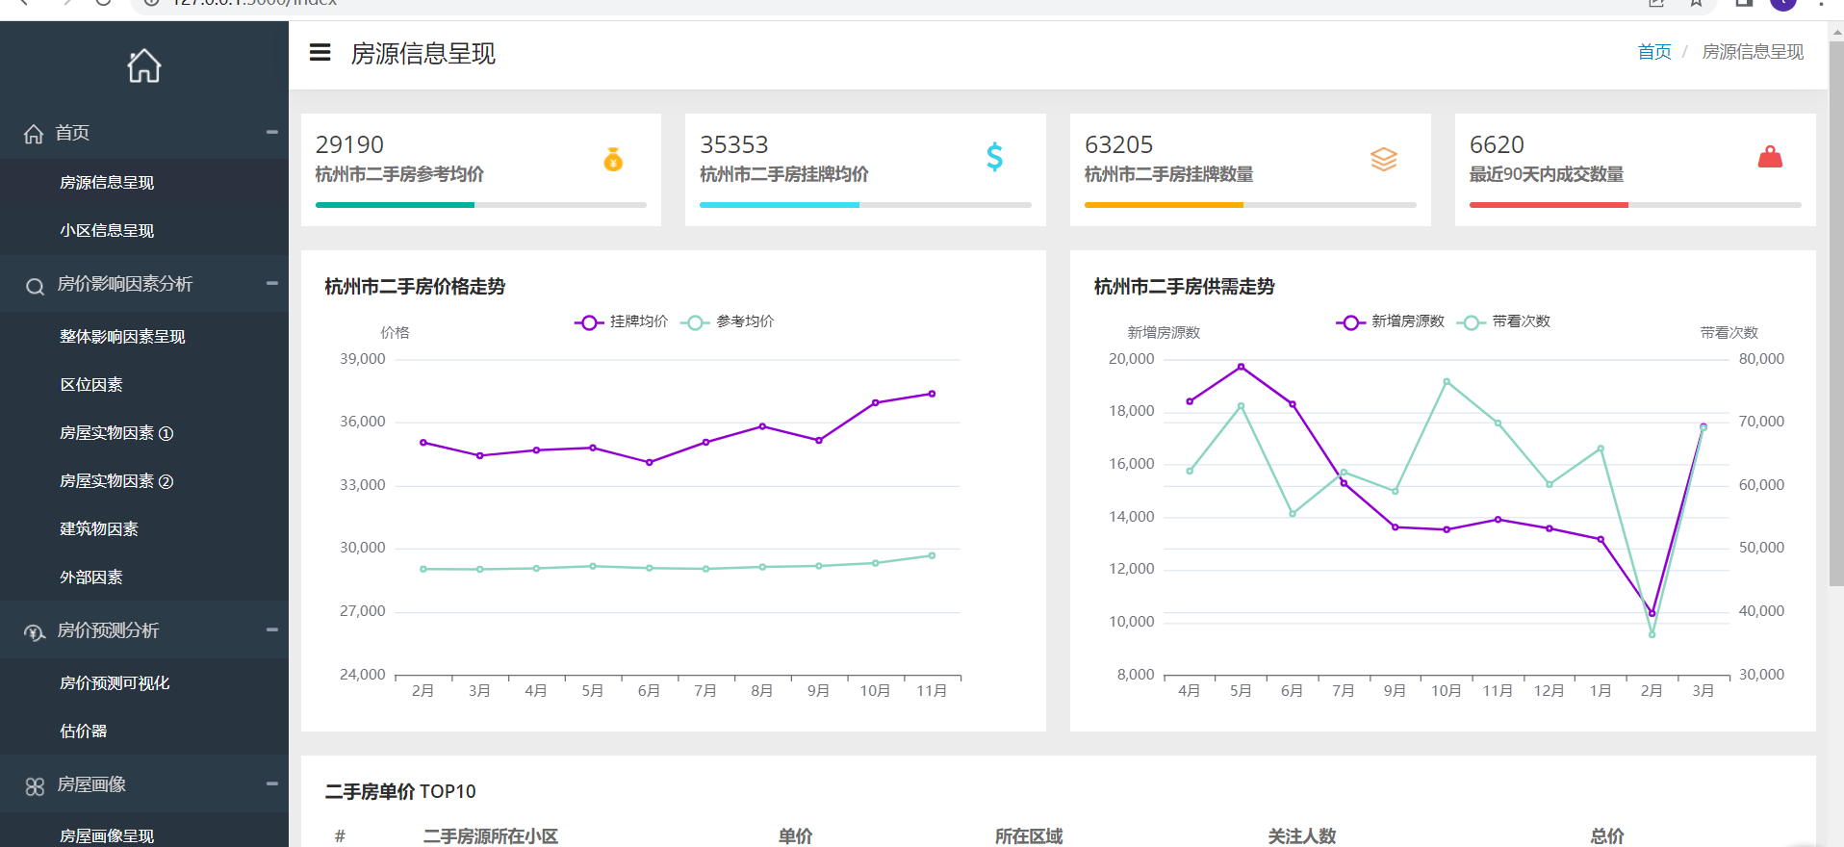The height and width of the screenshot is (847, 1844).
Task: Collapse the 房屋画像 section
Action: pyautogui.click(x=272, y=783)
